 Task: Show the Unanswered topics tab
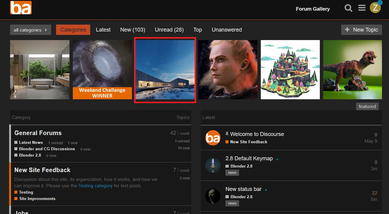click(x=227, y=30)
